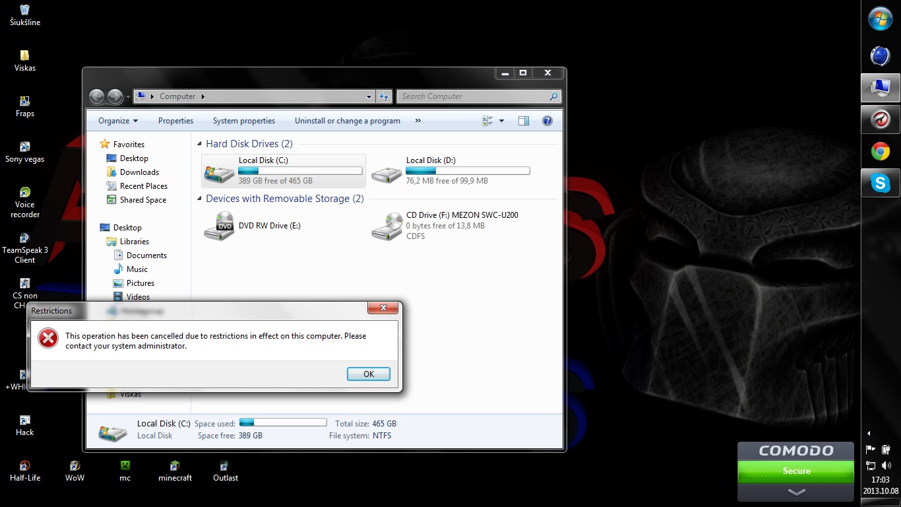The width and height of the screenshot is (901, 507).
Task: Open the view options dropdown arrow
Action: click(x=502, y=121)
